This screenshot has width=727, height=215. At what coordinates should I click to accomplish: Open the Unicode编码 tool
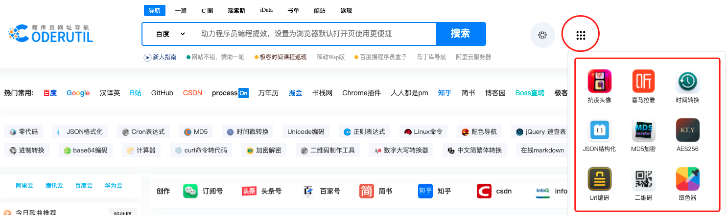306,131
